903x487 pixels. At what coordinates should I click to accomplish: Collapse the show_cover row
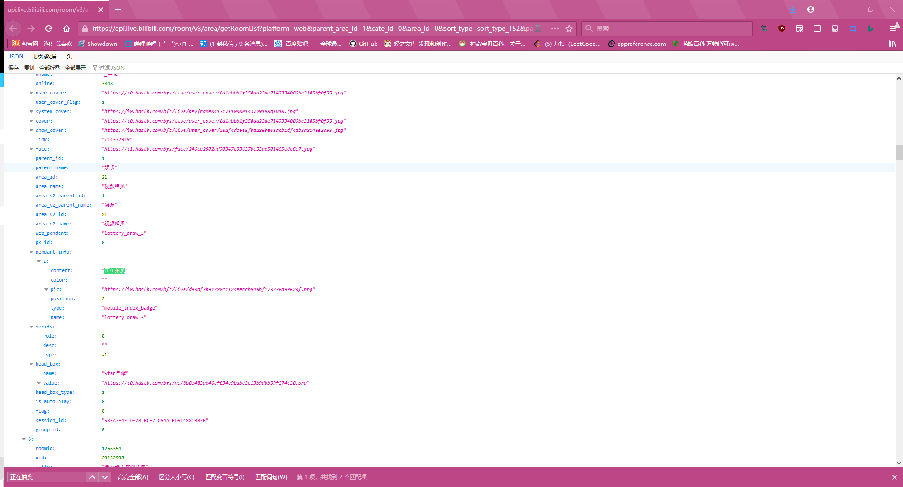click(x=31, y=130)
